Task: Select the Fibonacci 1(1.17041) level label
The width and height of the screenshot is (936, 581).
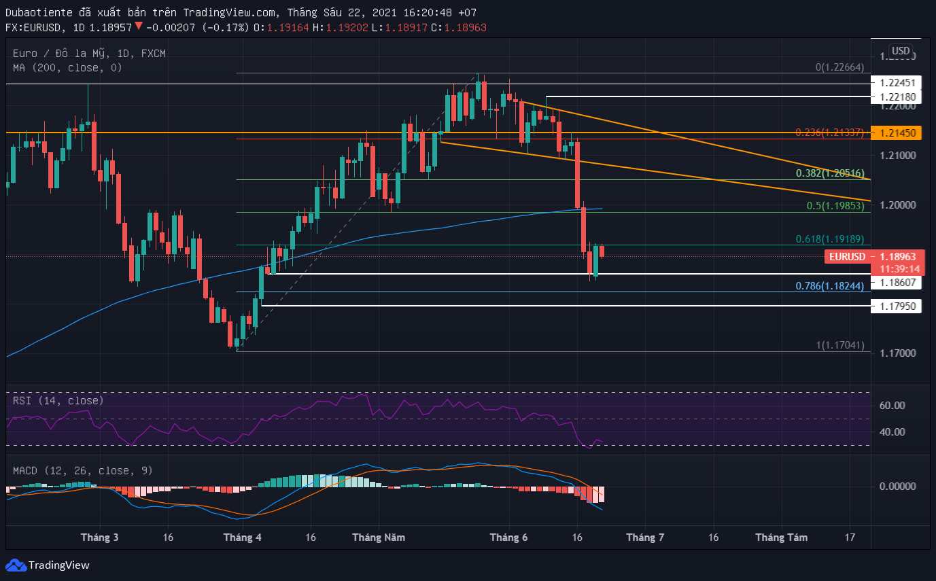Action: [x=840, y=346]
